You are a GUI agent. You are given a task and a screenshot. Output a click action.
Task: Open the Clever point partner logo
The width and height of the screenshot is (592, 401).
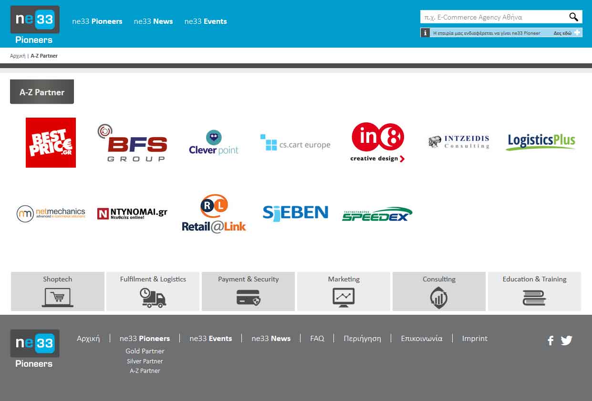tap(214, 142)
